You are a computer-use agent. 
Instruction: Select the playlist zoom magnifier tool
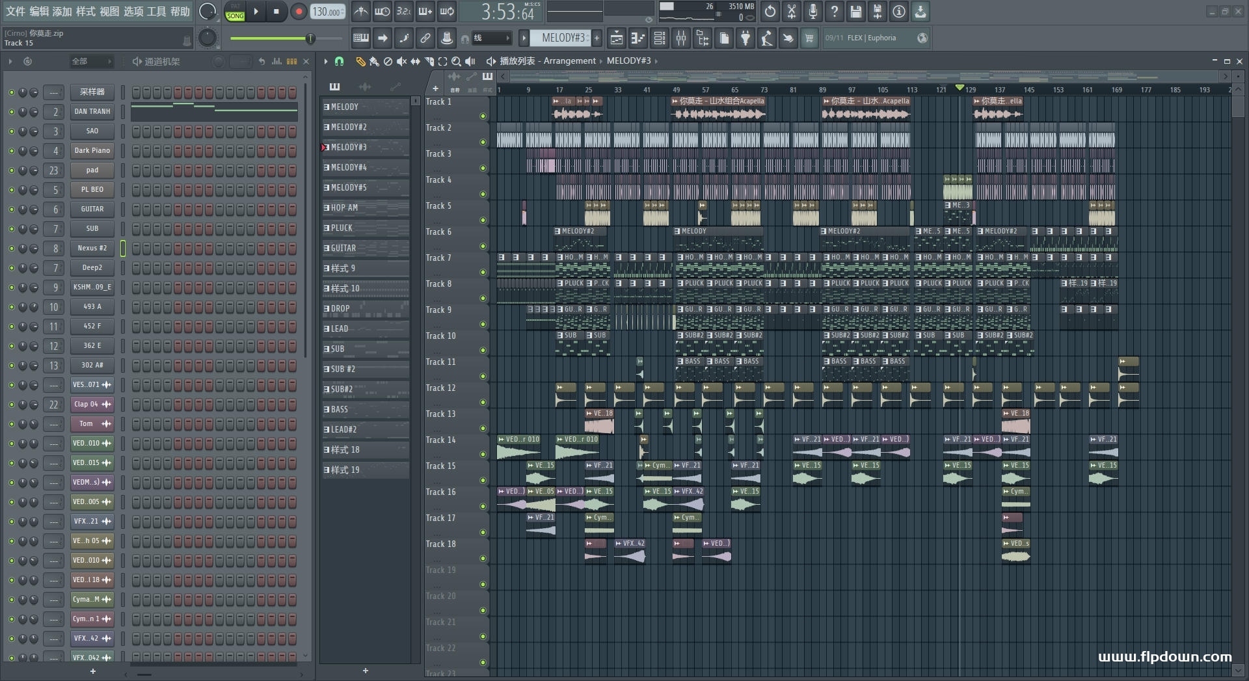456,61
